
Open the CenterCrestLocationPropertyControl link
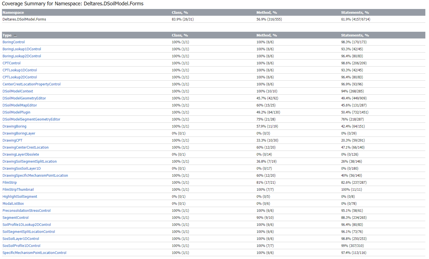[31, 84]
